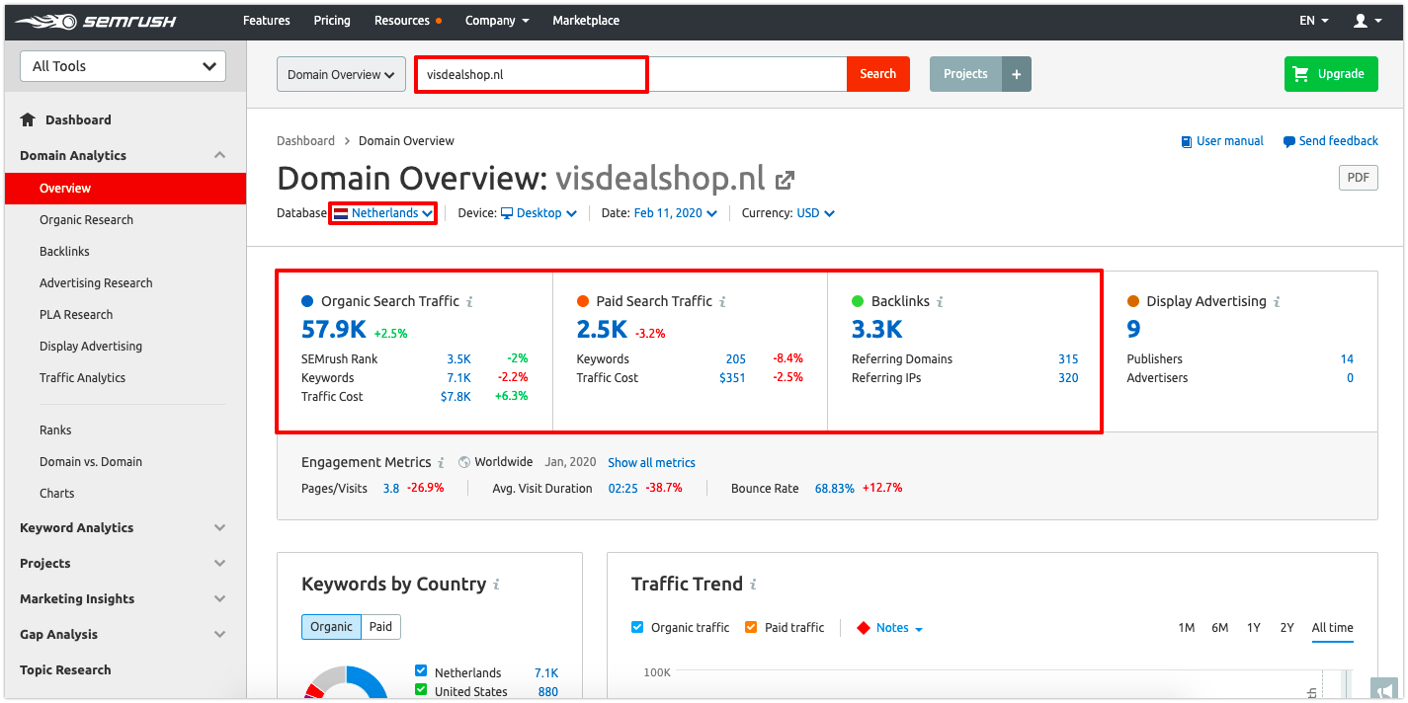
Task: Uncheck the Organic traffic checkbox
Action: click(637, 627)
